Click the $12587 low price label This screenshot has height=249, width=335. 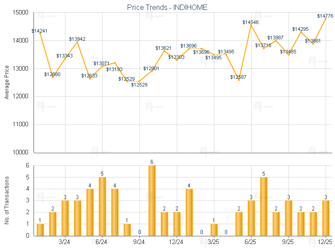click(x=238, y=77)
